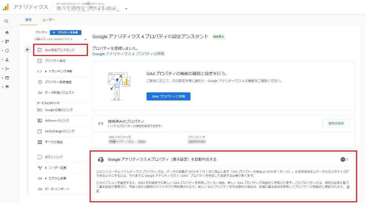Click the auto-create GA4 property icon
Viewport: 366px width, 203px height.
[101, 160]
